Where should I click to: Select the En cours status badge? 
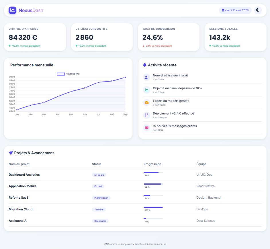[x=99, y=175]
